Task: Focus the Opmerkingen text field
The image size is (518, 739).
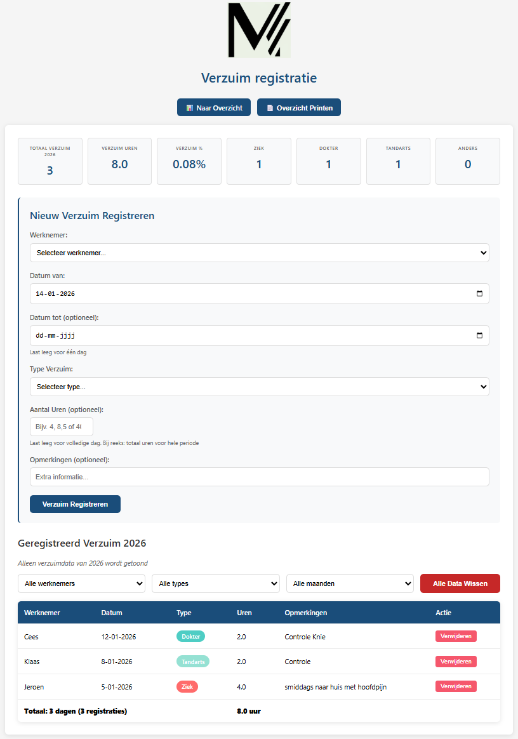Action: pyautogui.click(x=259, y=477)
